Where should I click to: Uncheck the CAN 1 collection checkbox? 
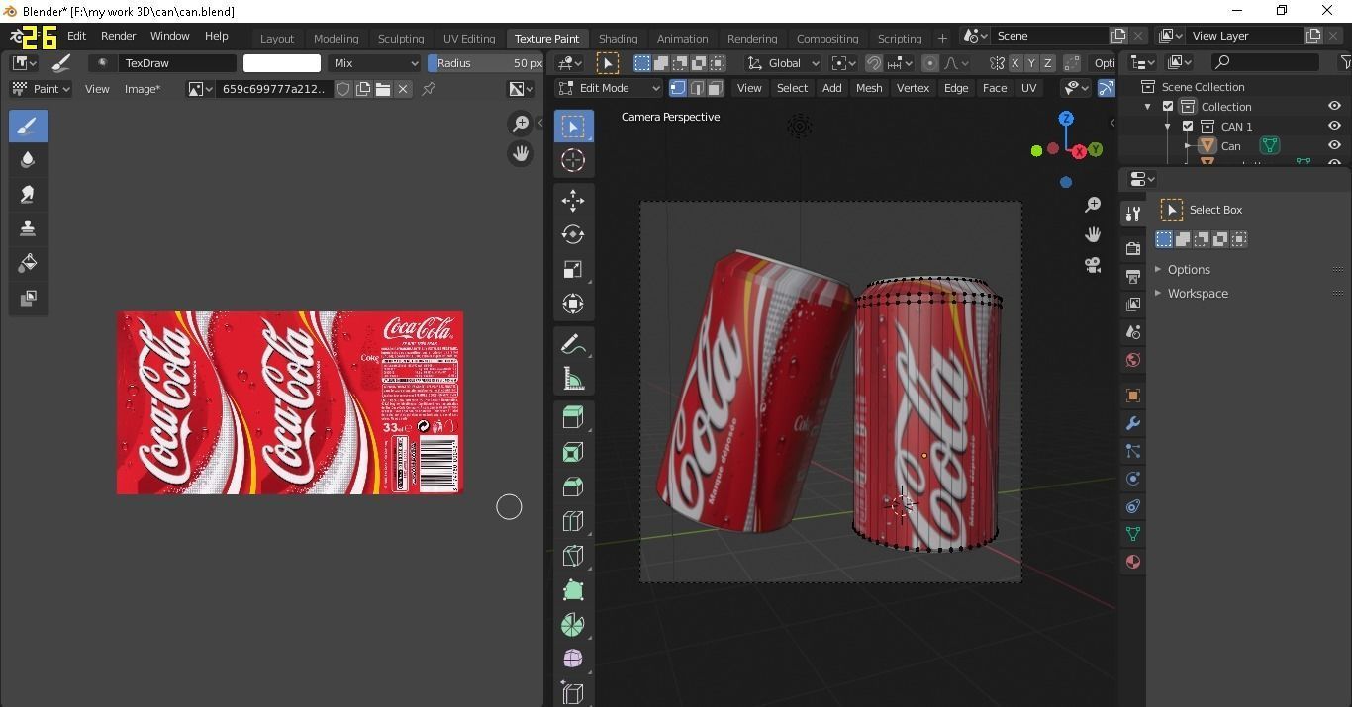(x=1188, y=127)
